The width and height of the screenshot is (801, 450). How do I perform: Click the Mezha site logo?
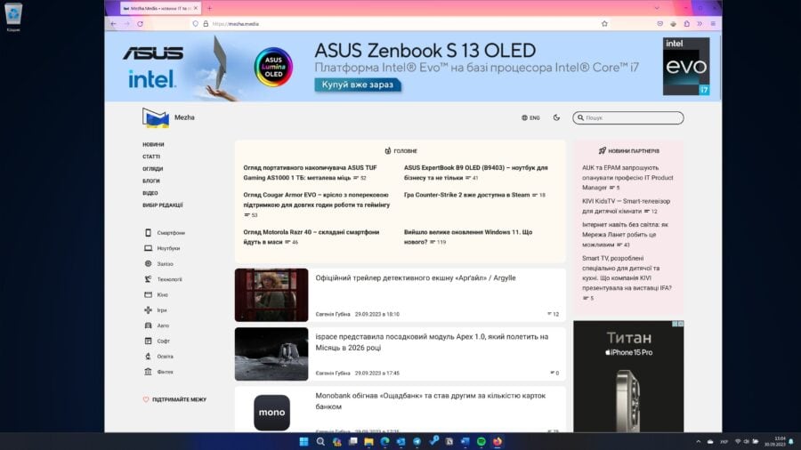[x=156, y=118]
